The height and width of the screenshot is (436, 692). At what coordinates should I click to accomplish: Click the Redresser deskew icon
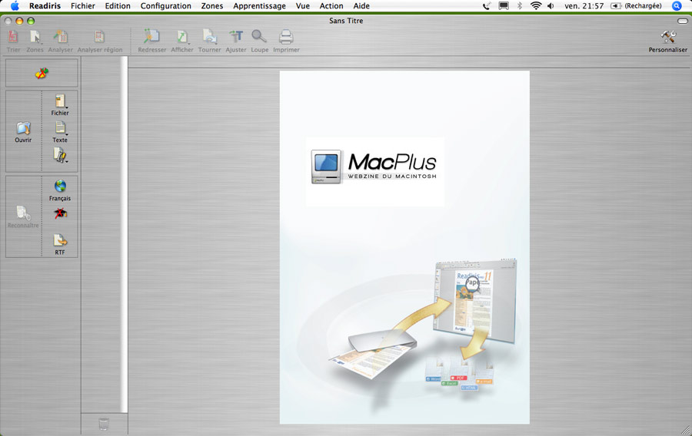click(151, 38)
